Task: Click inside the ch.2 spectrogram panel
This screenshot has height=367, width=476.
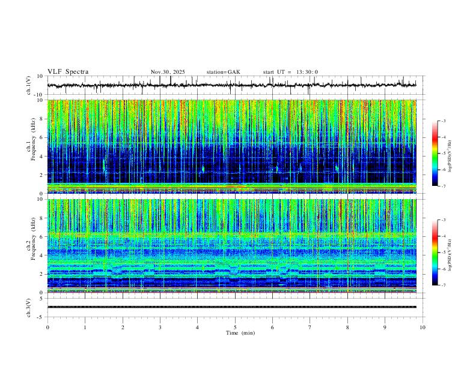Action: tap(231, 246)
